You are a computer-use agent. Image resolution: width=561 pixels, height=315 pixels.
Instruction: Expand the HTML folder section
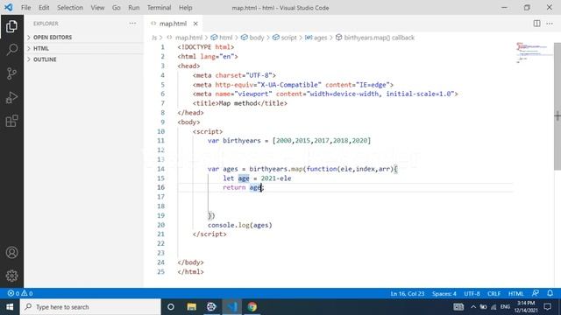(x=84, y=48)
